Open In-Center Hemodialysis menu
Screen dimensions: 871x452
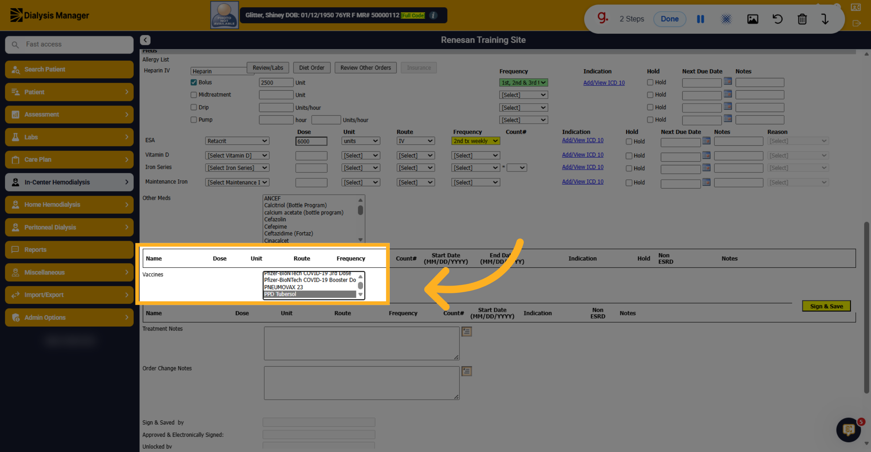click(69, 182)
